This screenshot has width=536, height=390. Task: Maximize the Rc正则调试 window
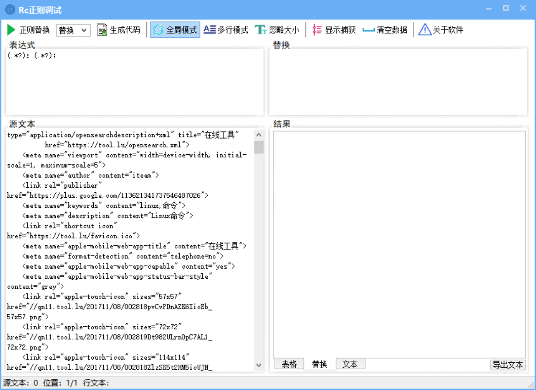[506, 8]
